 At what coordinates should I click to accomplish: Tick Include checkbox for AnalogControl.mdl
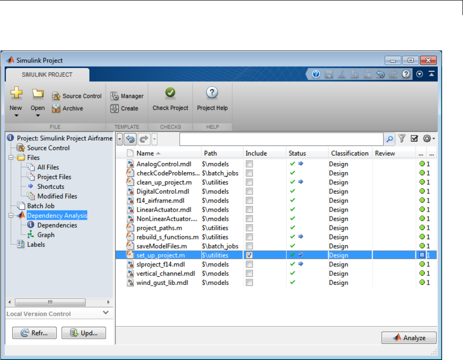tap(249, 164)
